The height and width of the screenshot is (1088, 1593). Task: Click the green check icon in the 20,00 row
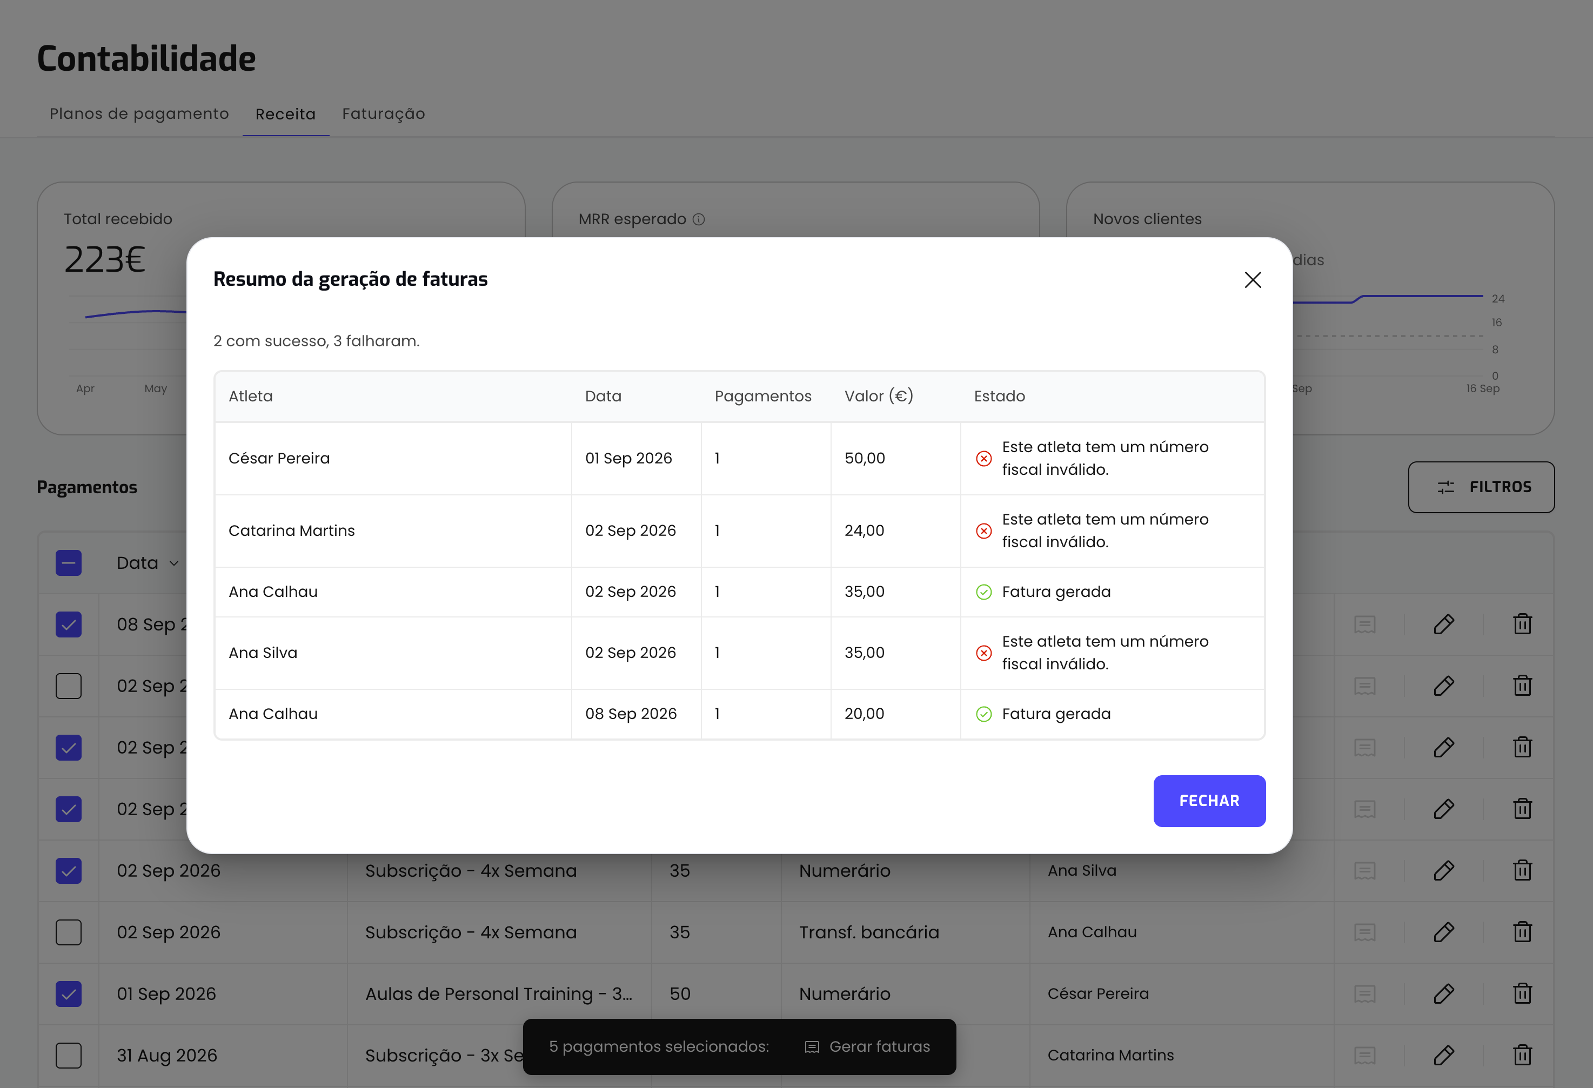tap(983, 714)
